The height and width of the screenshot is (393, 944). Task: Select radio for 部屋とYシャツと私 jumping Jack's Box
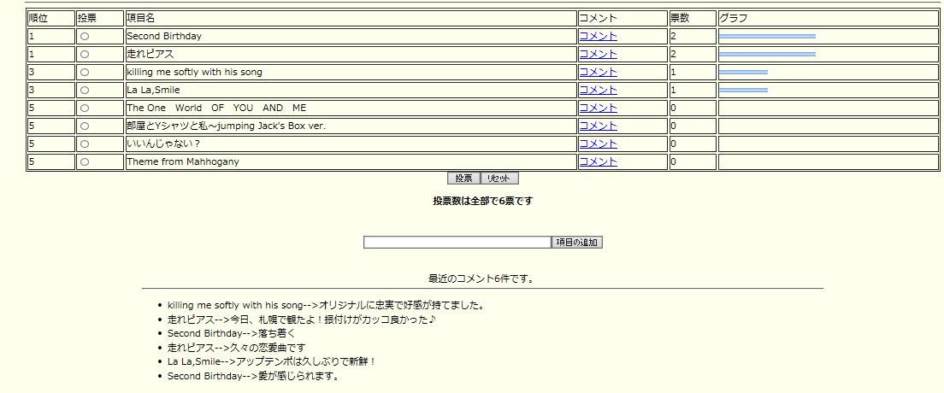[x=85, y=126]
